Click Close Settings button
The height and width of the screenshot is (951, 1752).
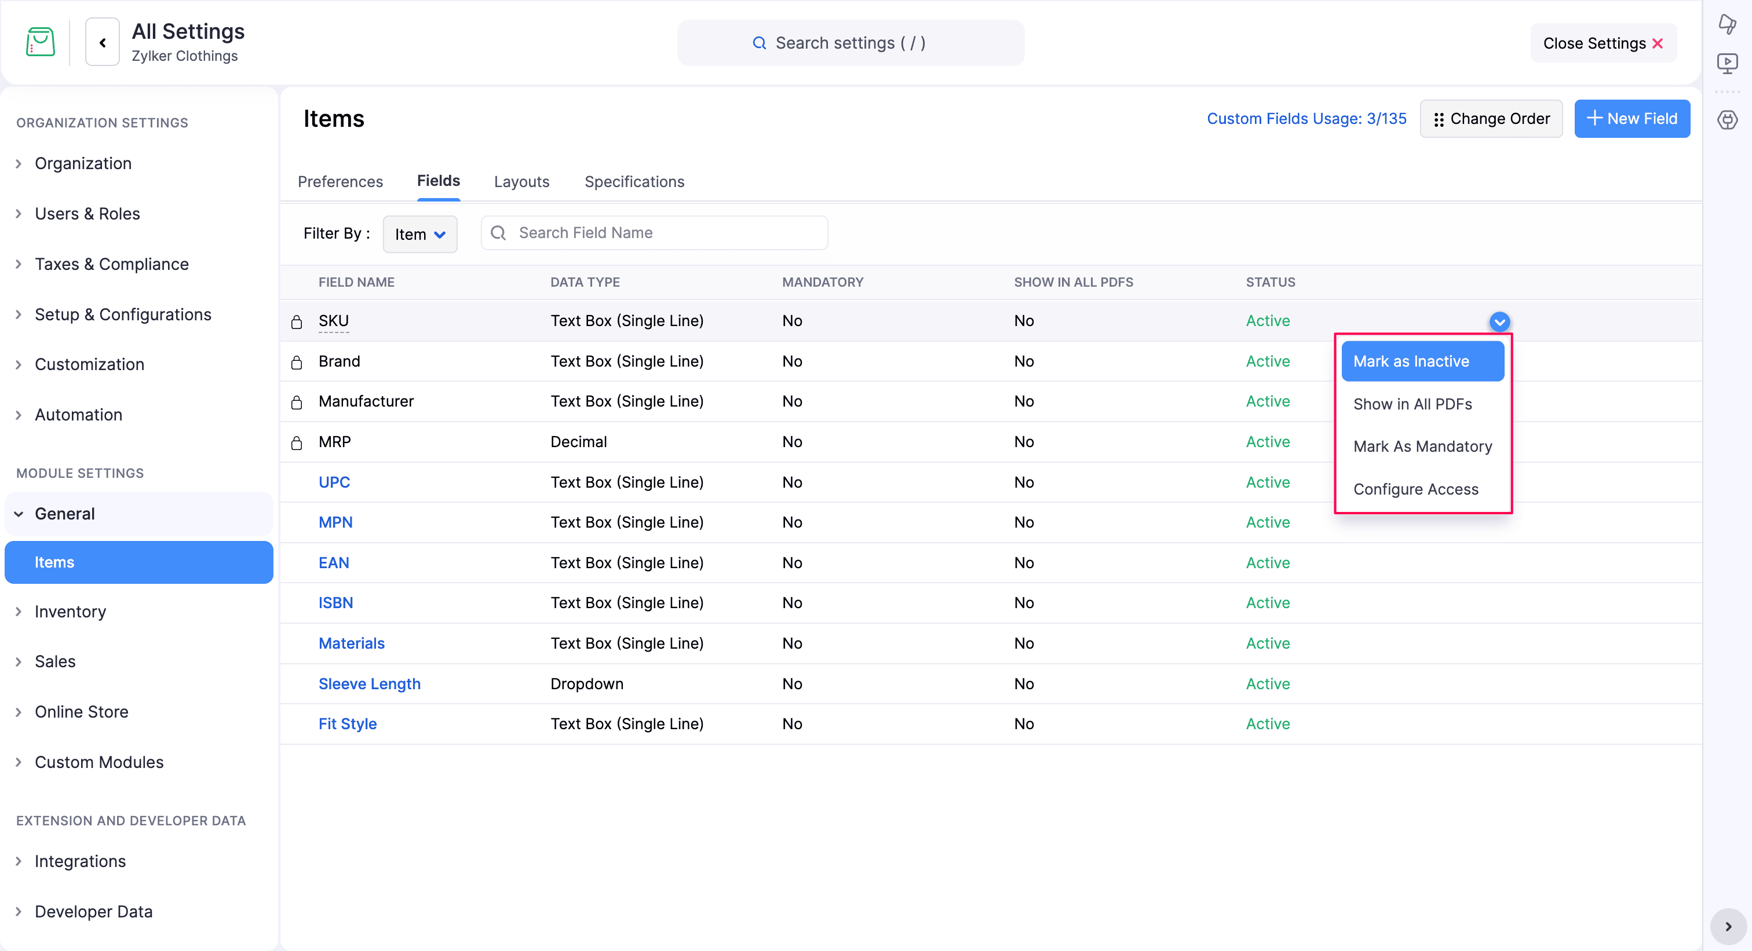1603,43
